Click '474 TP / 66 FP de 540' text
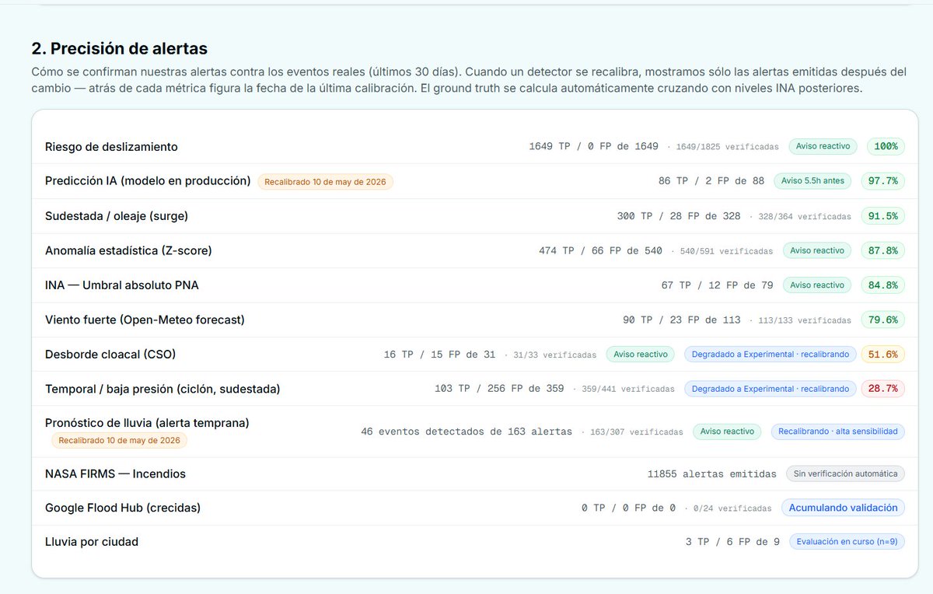933x594 pixels. 600,250
